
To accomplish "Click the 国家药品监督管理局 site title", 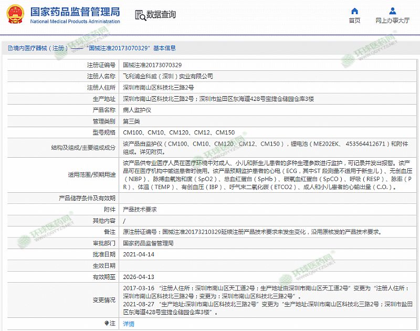I will 75,12.
